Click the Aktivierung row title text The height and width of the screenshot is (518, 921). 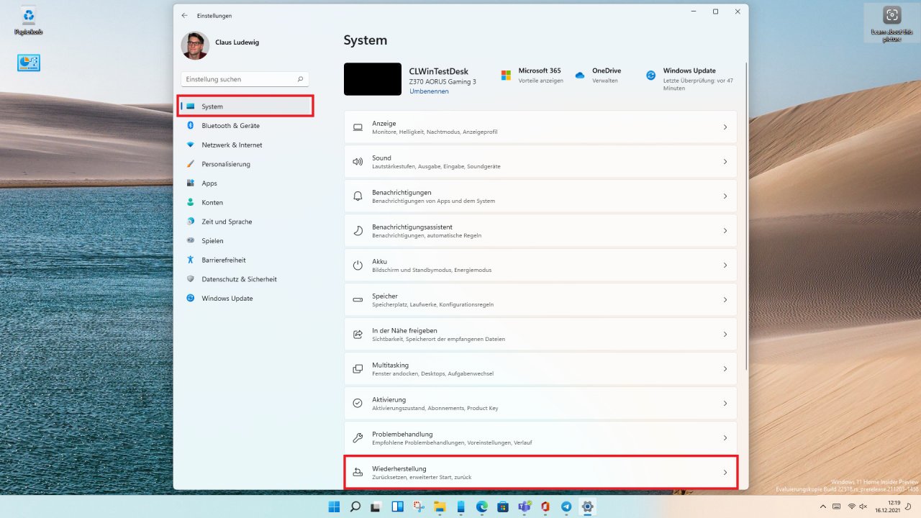(389, 399)
